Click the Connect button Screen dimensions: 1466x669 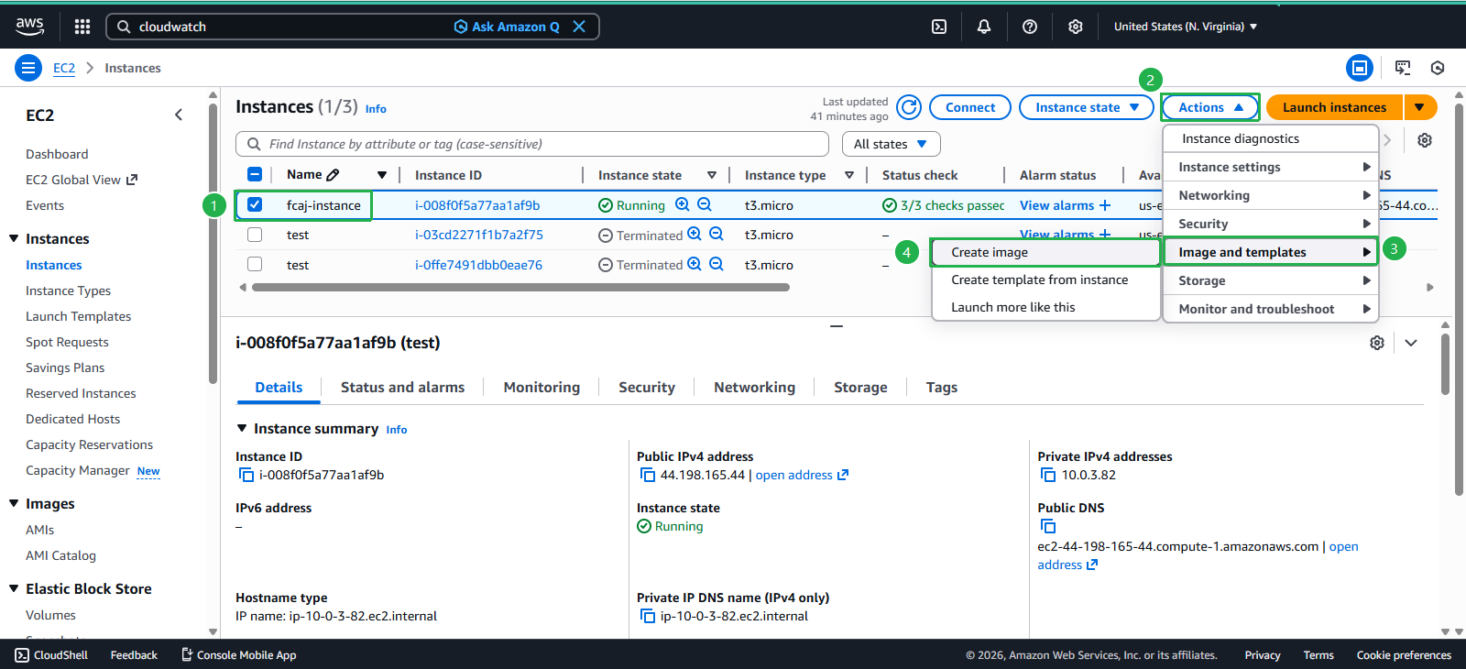coord(970,107)
